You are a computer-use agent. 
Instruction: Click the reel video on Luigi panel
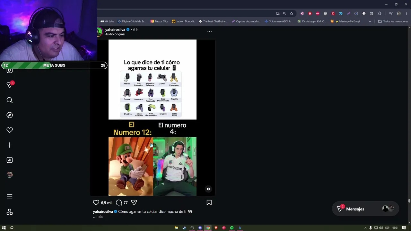click(131, 166)
